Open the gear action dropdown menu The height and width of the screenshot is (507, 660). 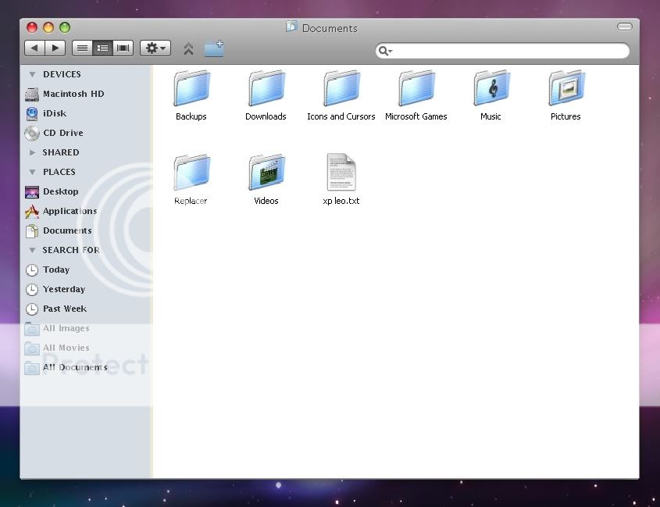tap(155, 48)
